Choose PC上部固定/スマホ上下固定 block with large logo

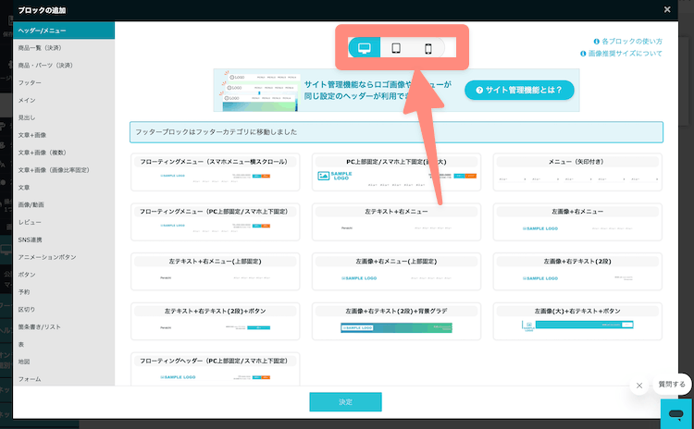point(396,172)
